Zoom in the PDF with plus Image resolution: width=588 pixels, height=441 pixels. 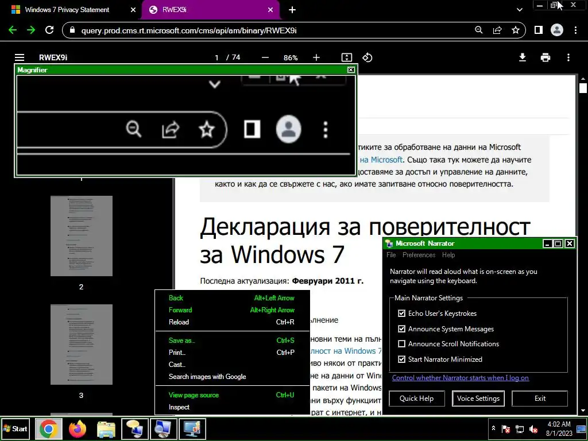[316, 57]
